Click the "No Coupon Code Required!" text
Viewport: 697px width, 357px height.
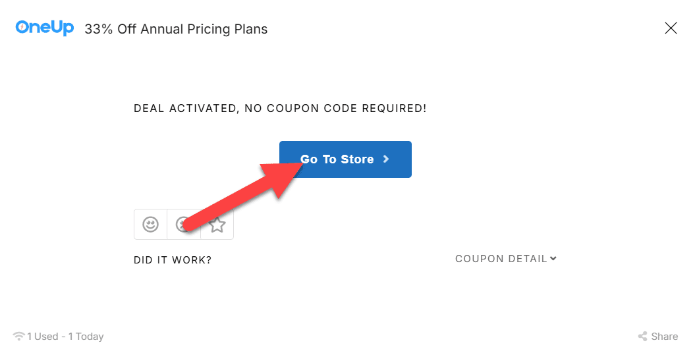(x=335, y=108)
